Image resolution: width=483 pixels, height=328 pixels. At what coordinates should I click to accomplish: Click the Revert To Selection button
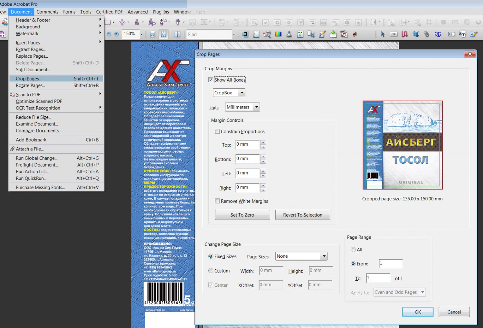pyautogui.click(x=303, y=215)
